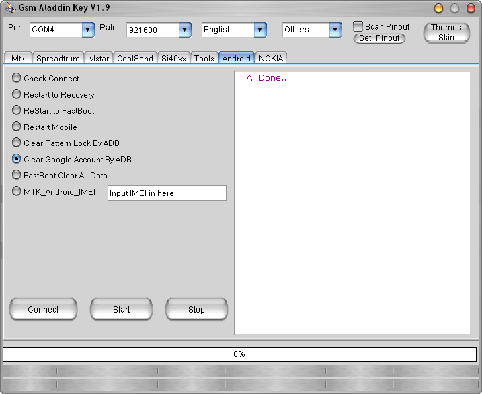Minimize window with the orange button
Screen dimensions: 482x394
click(x=438, y=8)
